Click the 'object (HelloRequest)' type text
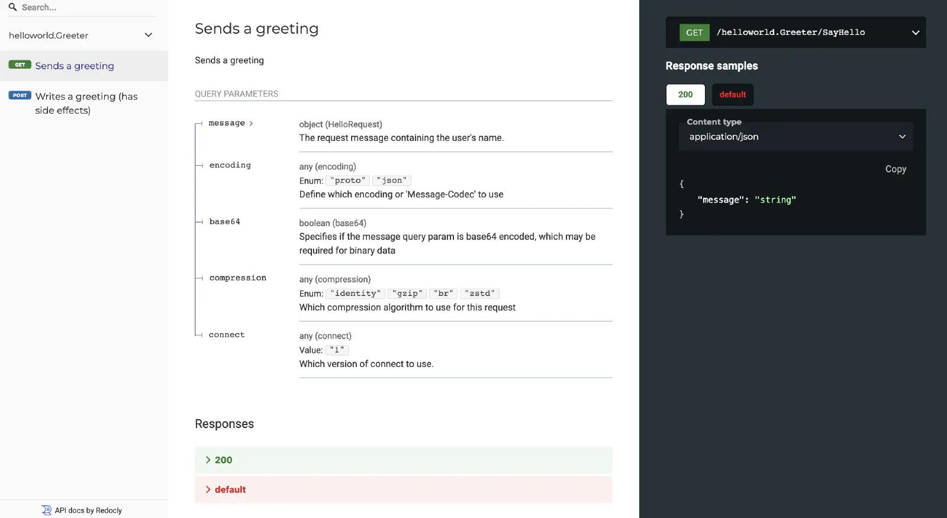 (x=340, y=124)
